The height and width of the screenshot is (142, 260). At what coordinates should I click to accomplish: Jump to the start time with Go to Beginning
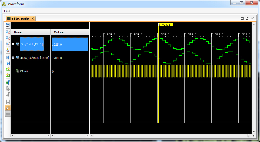point(8,57)
